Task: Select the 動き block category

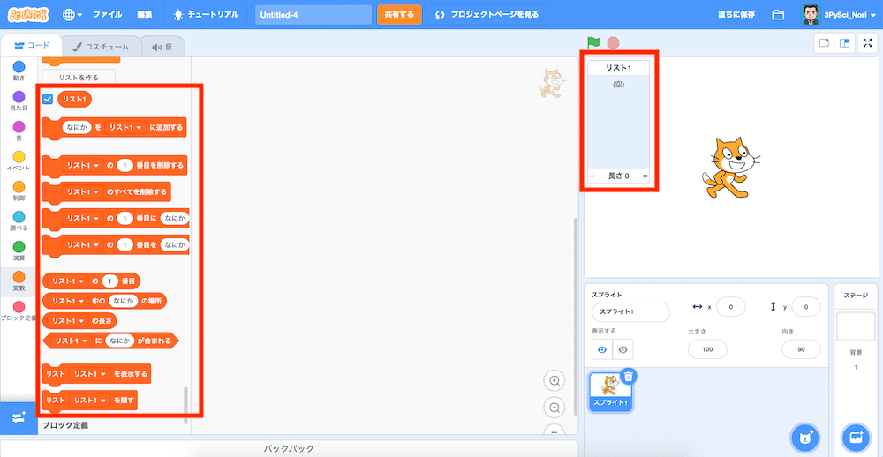Action: point(19,71)
